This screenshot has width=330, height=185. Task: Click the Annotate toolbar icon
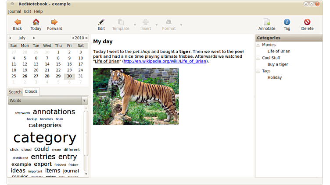(266, 22)
